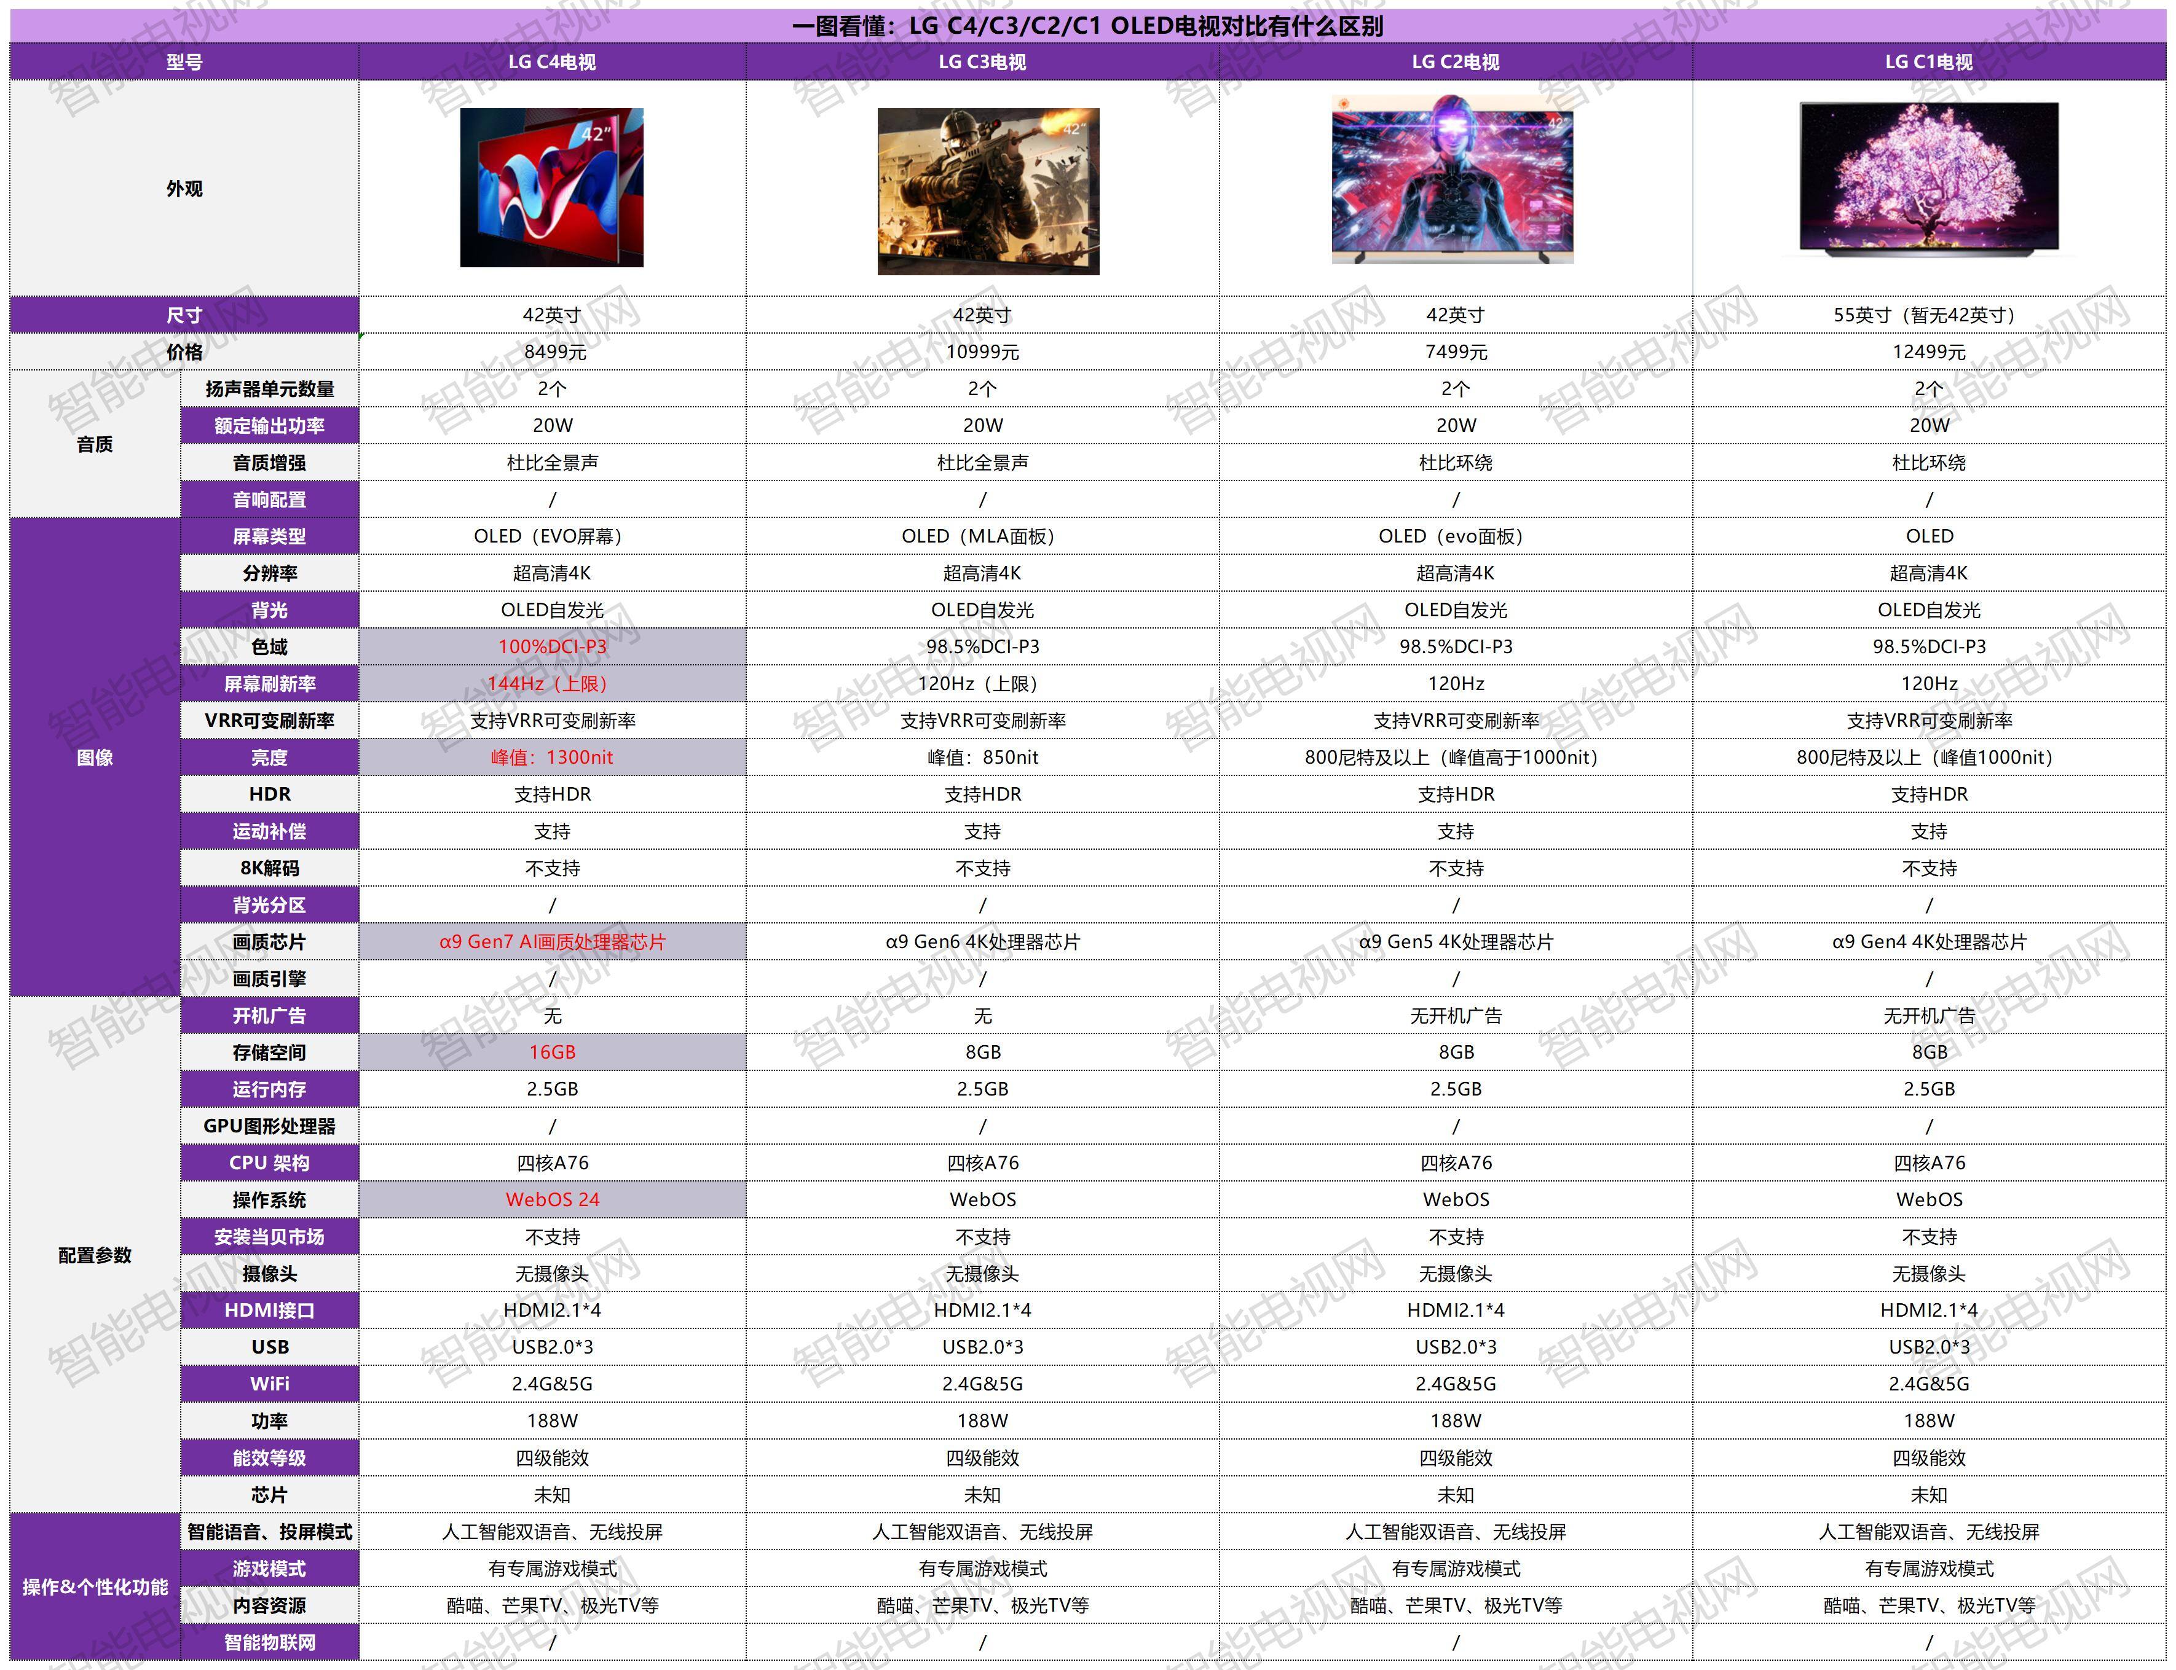Click the 背光分区 row label
The height and width of the screenshot is (1670, 2176).
pyautogui.click(x=269, y=904)
